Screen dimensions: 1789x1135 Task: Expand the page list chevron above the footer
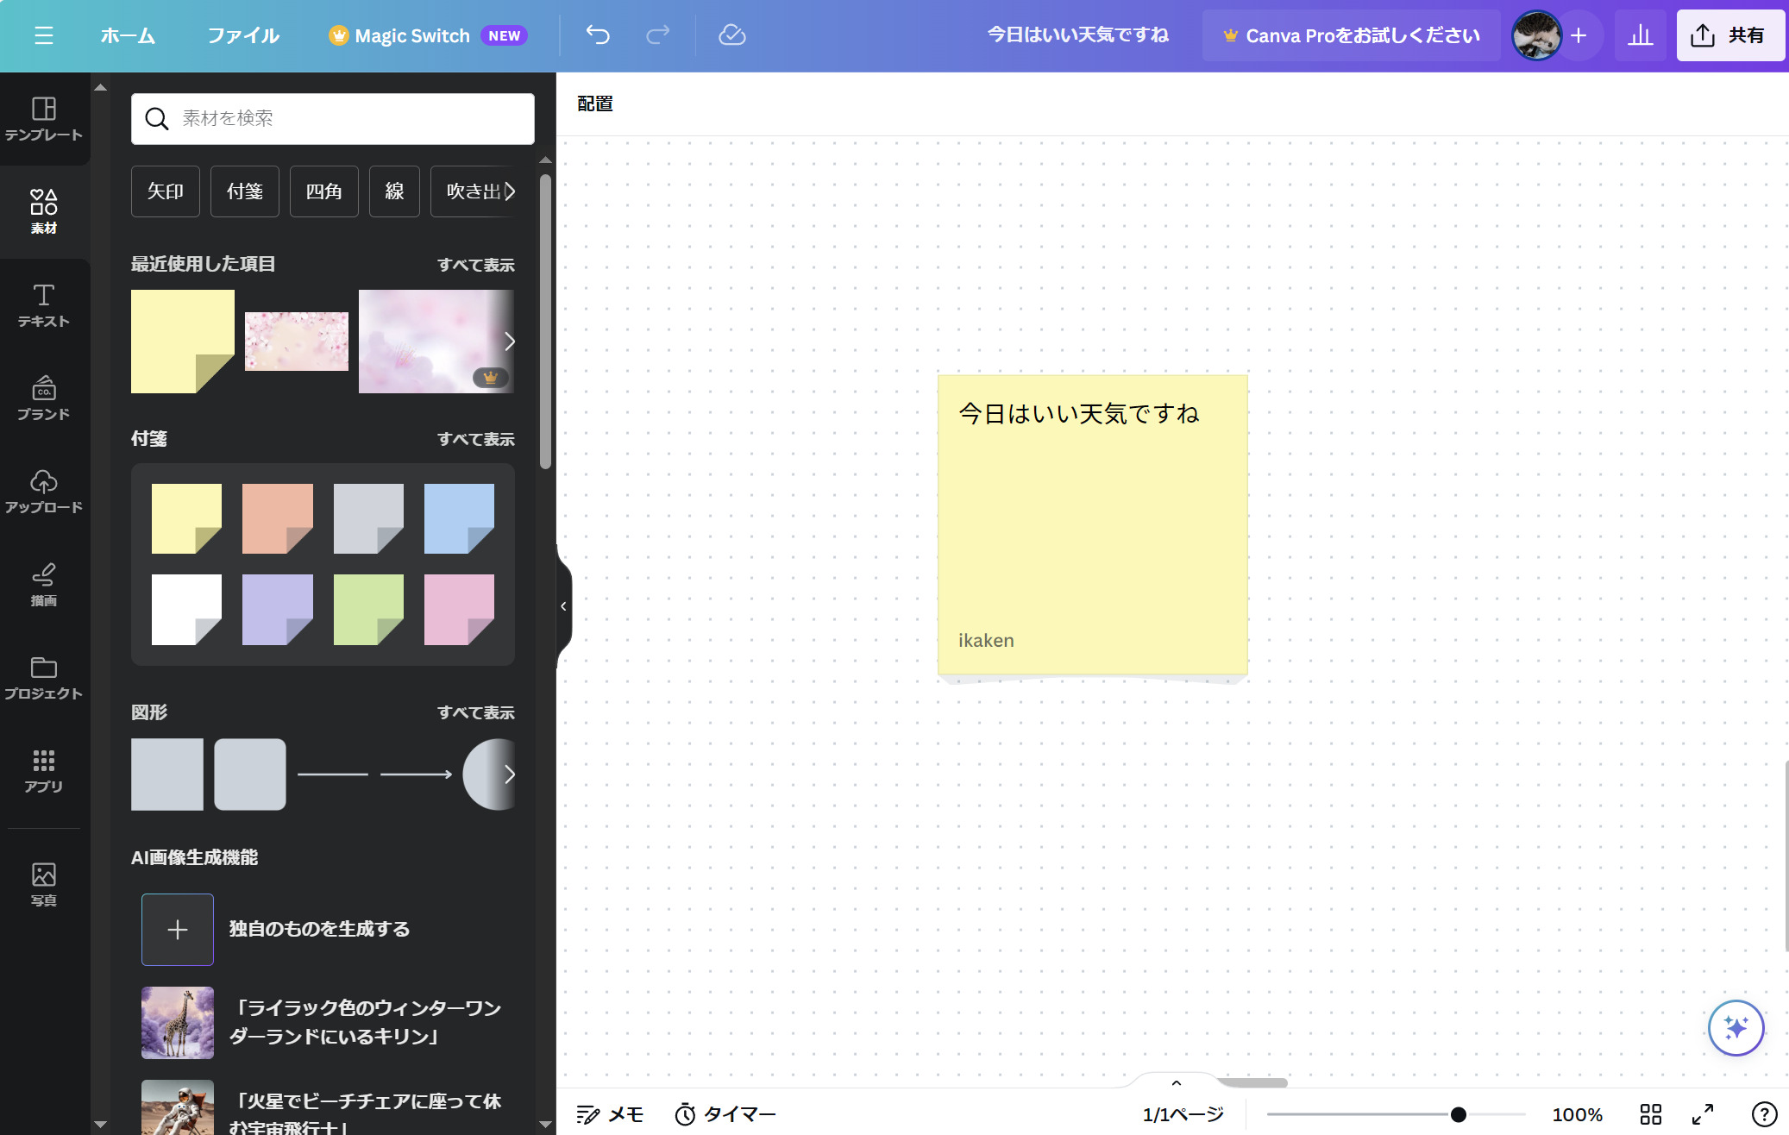tap(1176, 1082)
